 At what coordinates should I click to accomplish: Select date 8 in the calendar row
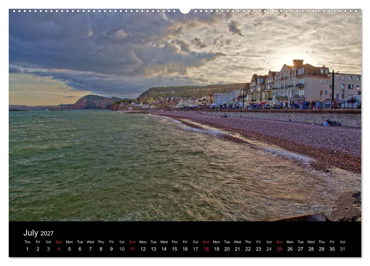pyautogui.click(x=101, y=249)
